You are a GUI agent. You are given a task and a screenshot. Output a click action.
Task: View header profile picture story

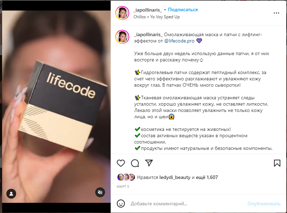click(x=122, y=13)
